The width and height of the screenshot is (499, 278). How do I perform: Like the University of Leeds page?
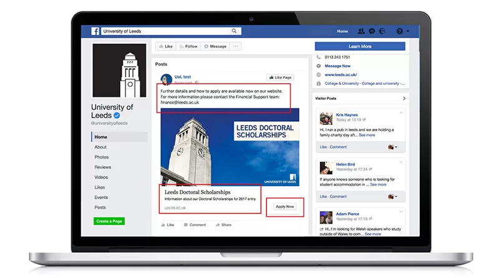click(x=166, y=46)
